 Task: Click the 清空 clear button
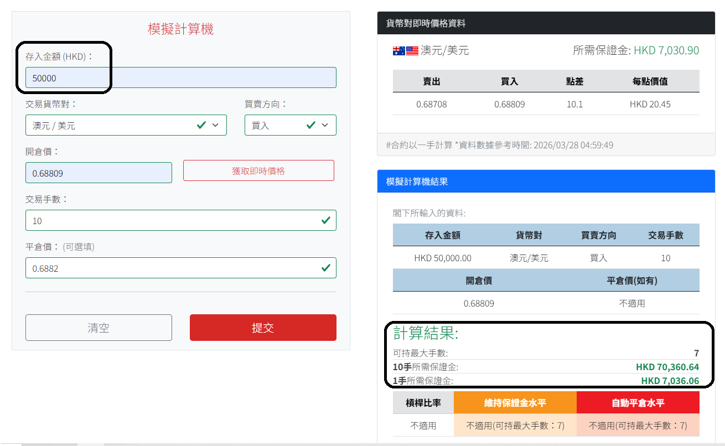click(99, 328)
